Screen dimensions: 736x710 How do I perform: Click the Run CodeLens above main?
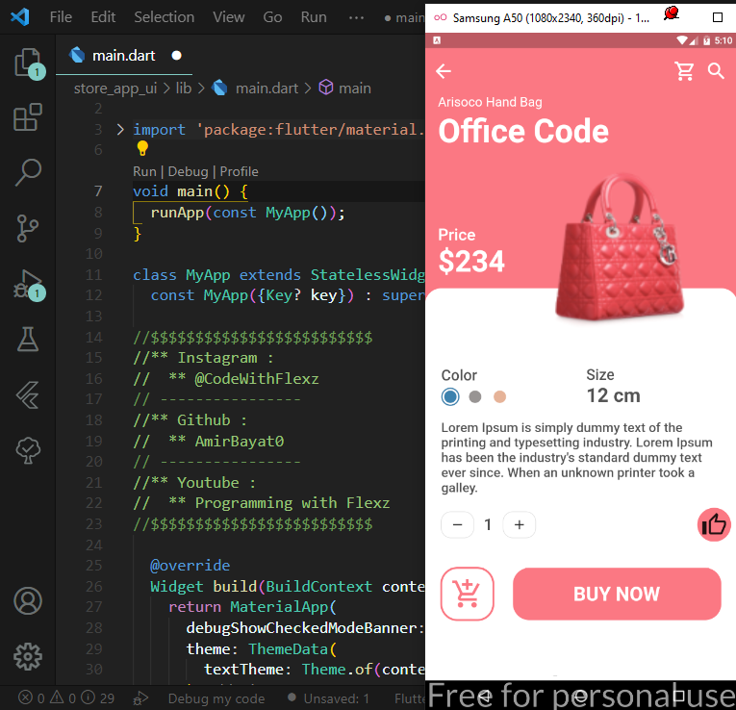tap(144, 171)
